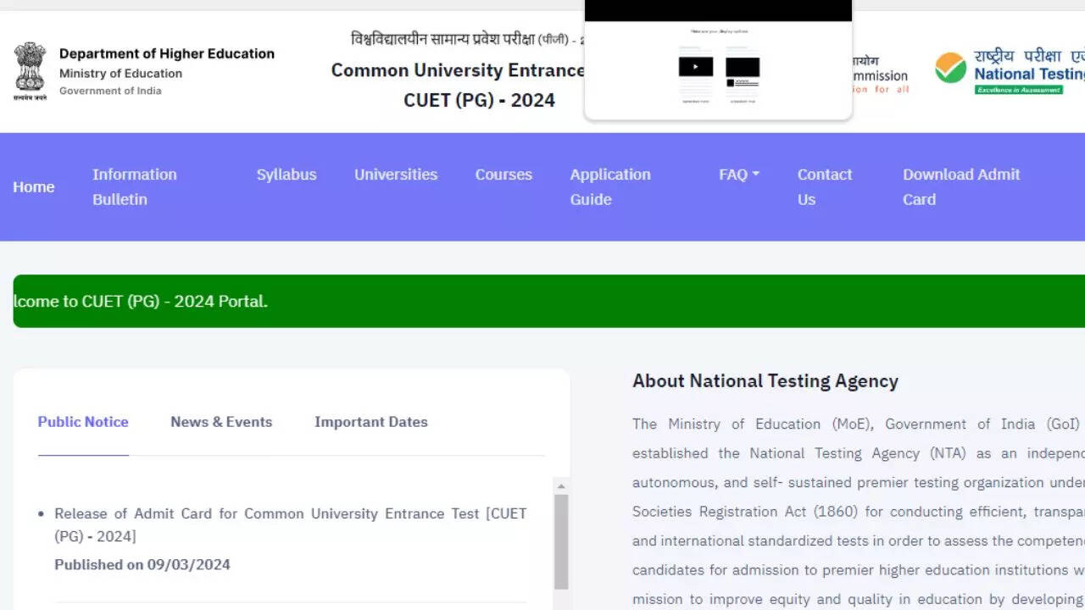Screen dimensions: 1085x610
Task: Switch to the News & Events tab
Action: pos(221,422)
